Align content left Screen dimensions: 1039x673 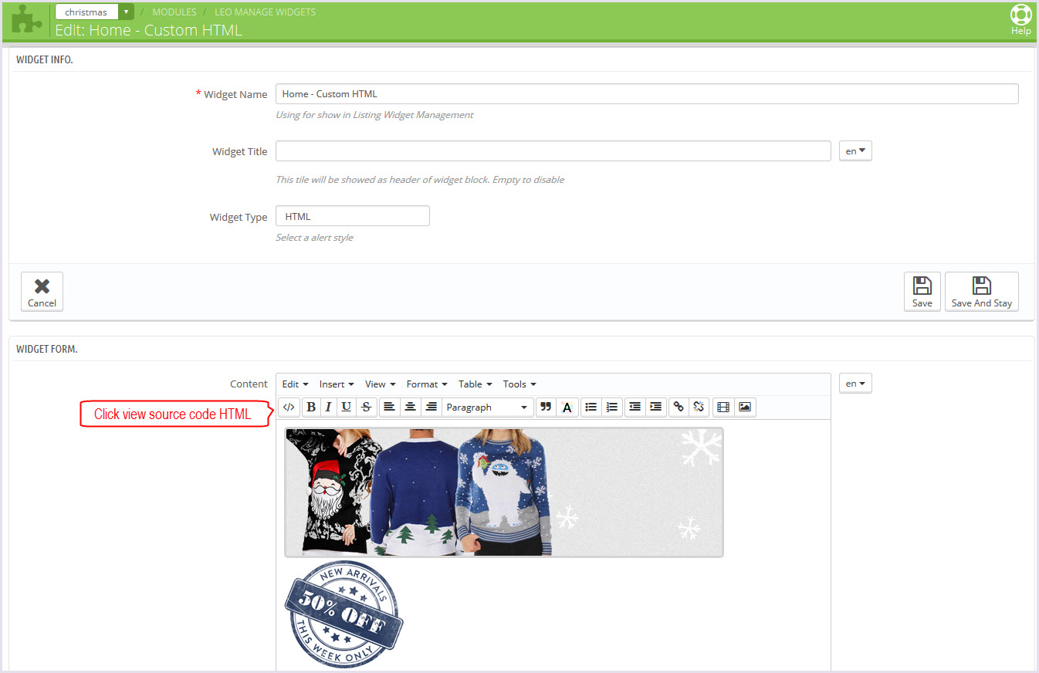390,407
